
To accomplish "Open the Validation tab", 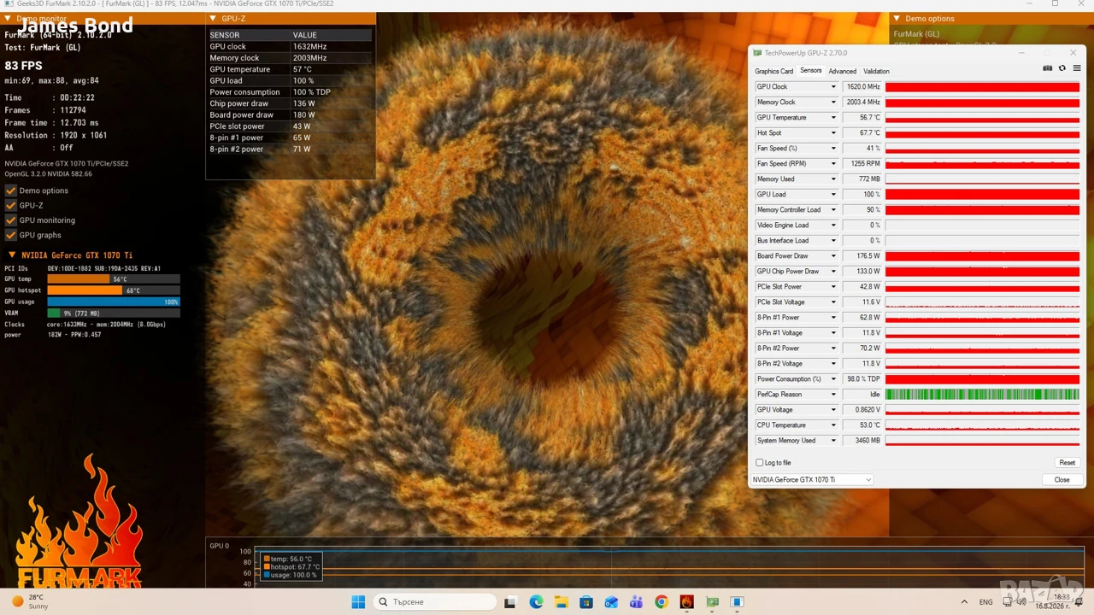I will point(876,72).
